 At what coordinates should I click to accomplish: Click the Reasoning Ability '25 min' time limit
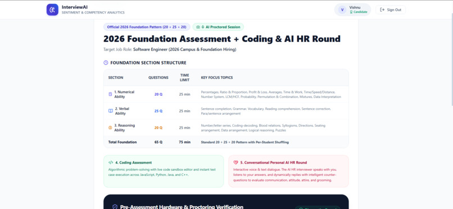click(184, 128)
